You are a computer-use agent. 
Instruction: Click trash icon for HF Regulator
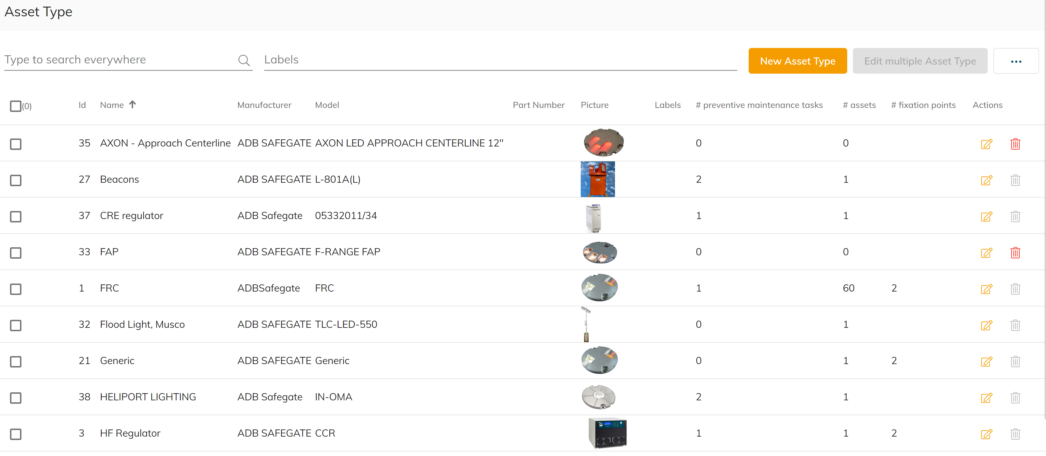tap(1015, 434)
